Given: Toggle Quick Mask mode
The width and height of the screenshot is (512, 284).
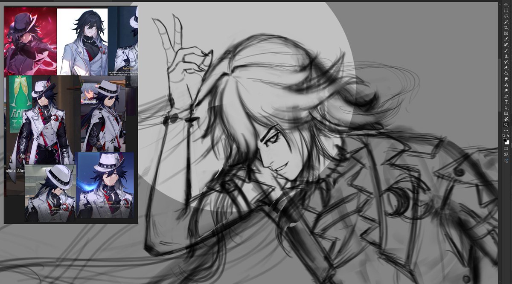Looking at the screenshot, I should (x=506, y=148).
